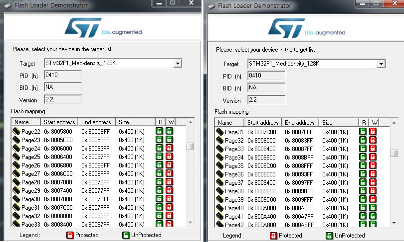
Task: Click W column header in right window
Action: (x=374, y=122)
